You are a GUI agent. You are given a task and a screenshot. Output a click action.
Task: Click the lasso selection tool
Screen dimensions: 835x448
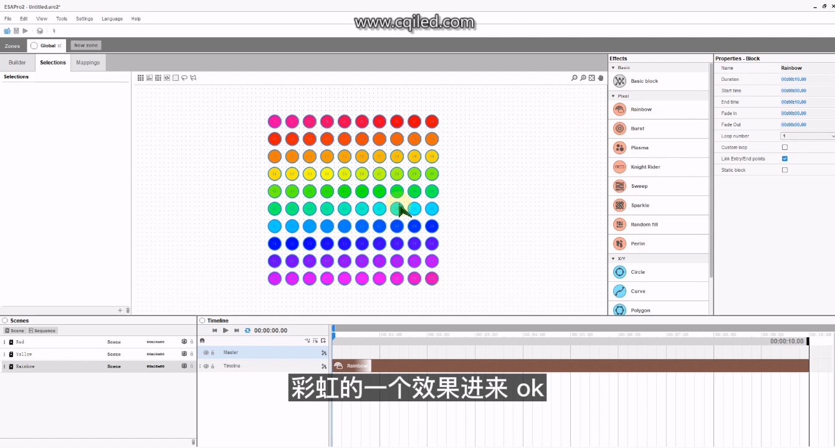coord(184,78)
